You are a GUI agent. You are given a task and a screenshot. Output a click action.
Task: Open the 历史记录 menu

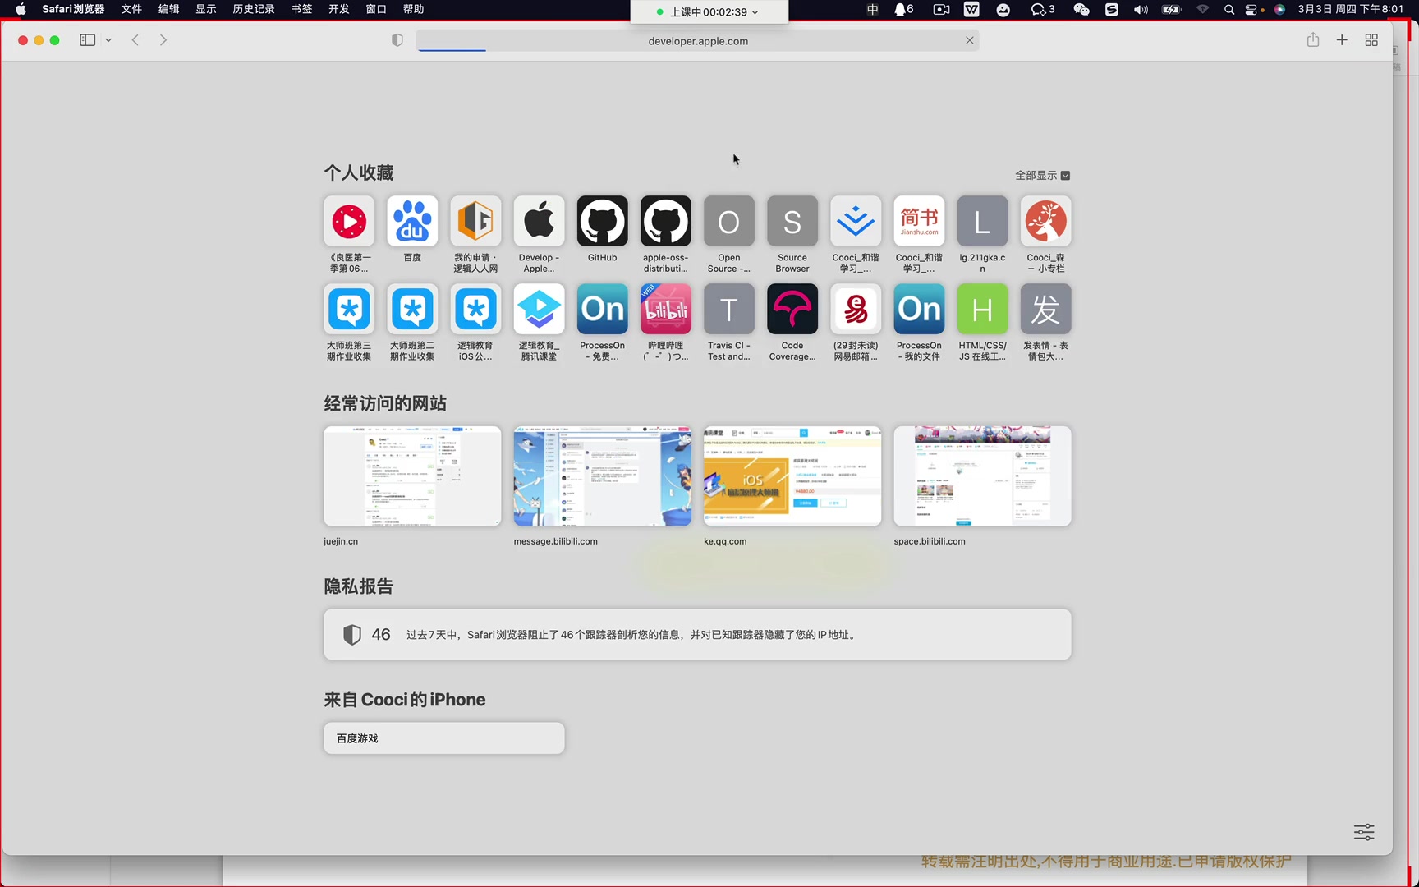coord(253,9)
